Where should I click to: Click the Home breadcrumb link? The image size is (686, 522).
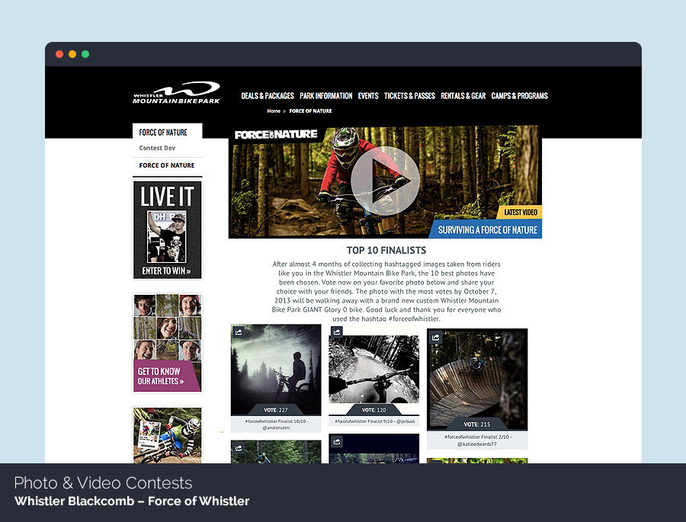click(274, 111)
